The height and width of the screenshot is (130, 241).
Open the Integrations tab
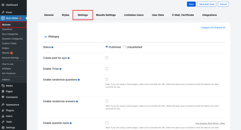tap(209, 15)
